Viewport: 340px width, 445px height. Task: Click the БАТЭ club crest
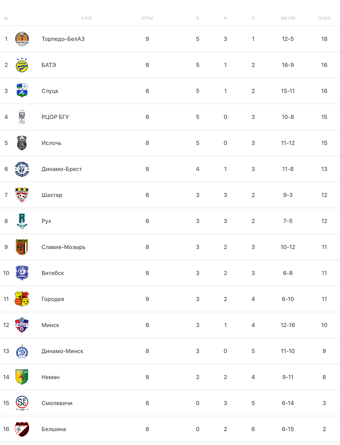click(x=22, y=65)
